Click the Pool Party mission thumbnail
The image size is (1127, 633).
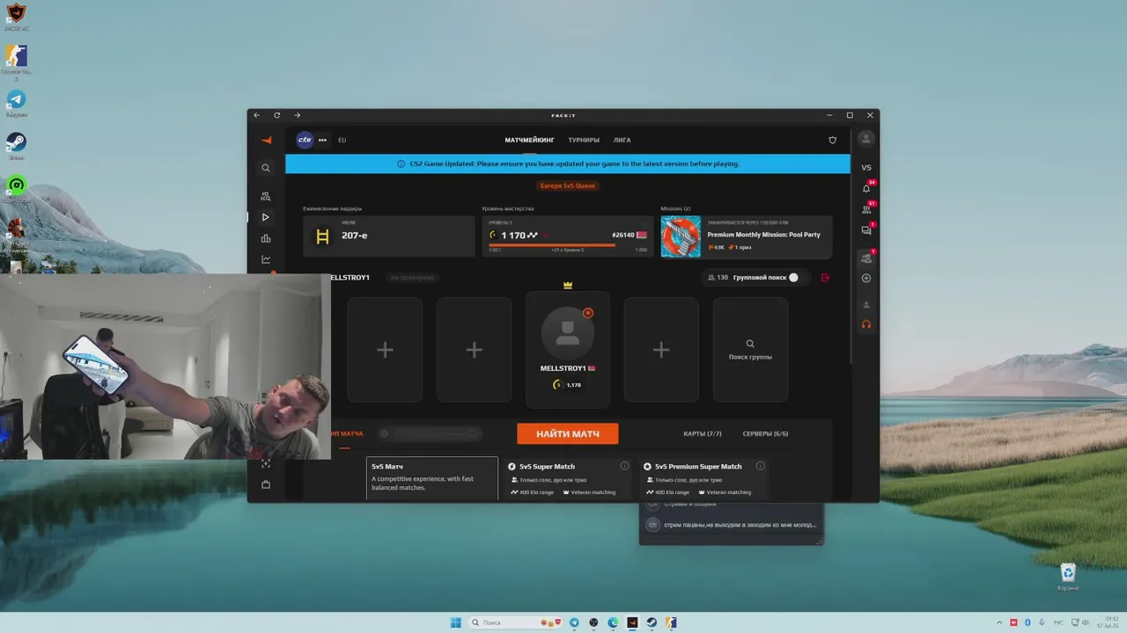point(681,236)
